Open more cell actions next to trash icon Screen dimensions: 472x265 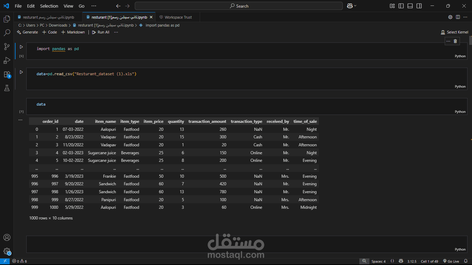coord(448,41)
